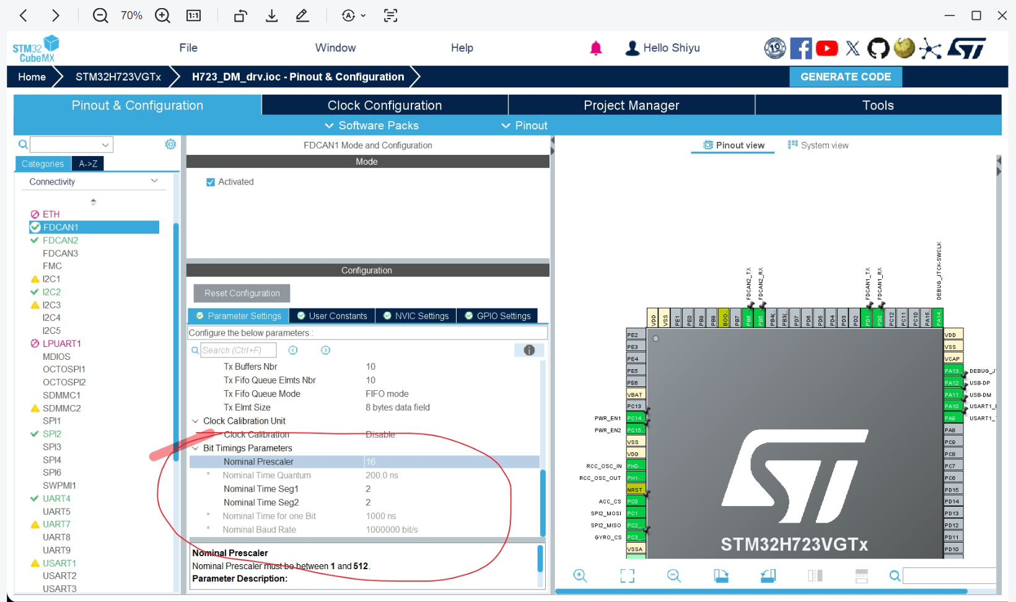
Task: Switch to the Clock Configuration tab
Action: pyautogui.click(x=385, y=105)
